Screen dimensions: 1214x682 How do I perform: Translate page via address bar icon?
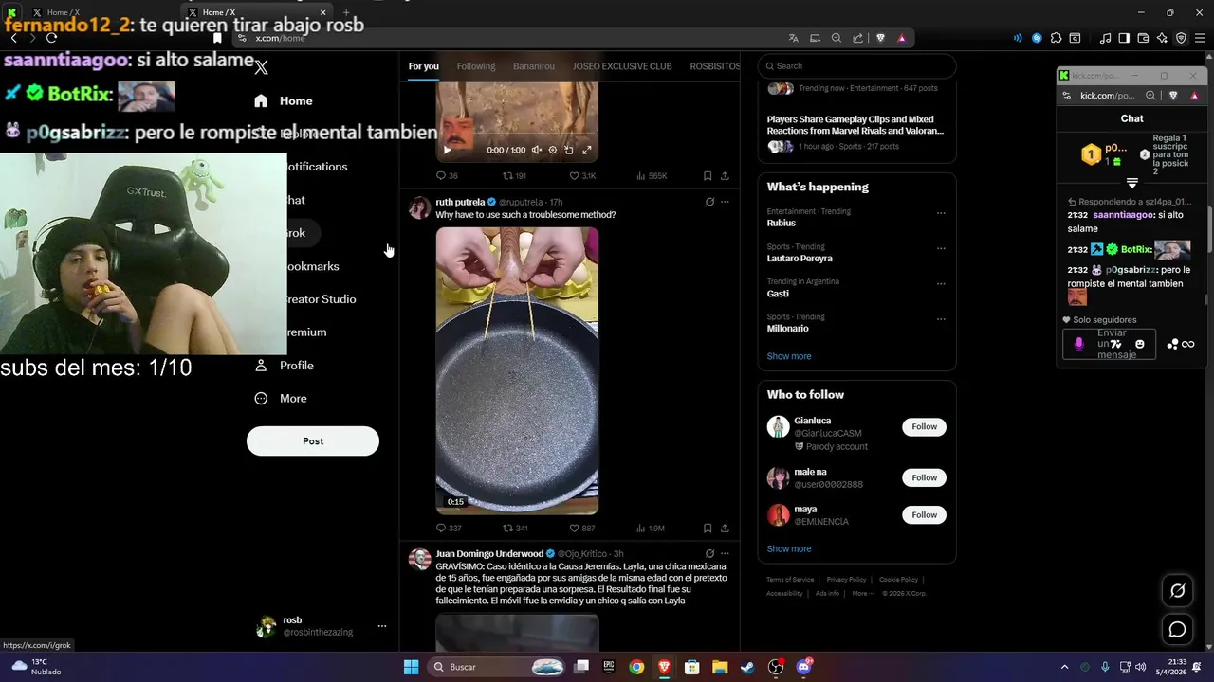(794, 38)
